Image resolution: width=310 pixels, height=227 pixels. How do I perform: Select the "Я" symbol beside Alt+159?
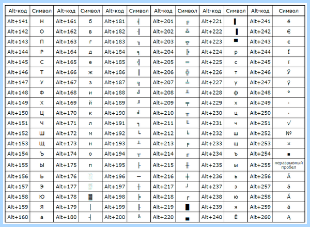[x=42, y=207]
